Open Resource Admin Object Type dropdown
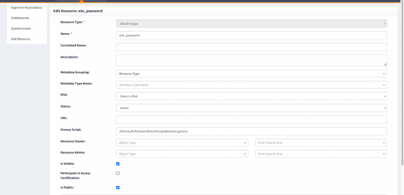 (182, 154)
